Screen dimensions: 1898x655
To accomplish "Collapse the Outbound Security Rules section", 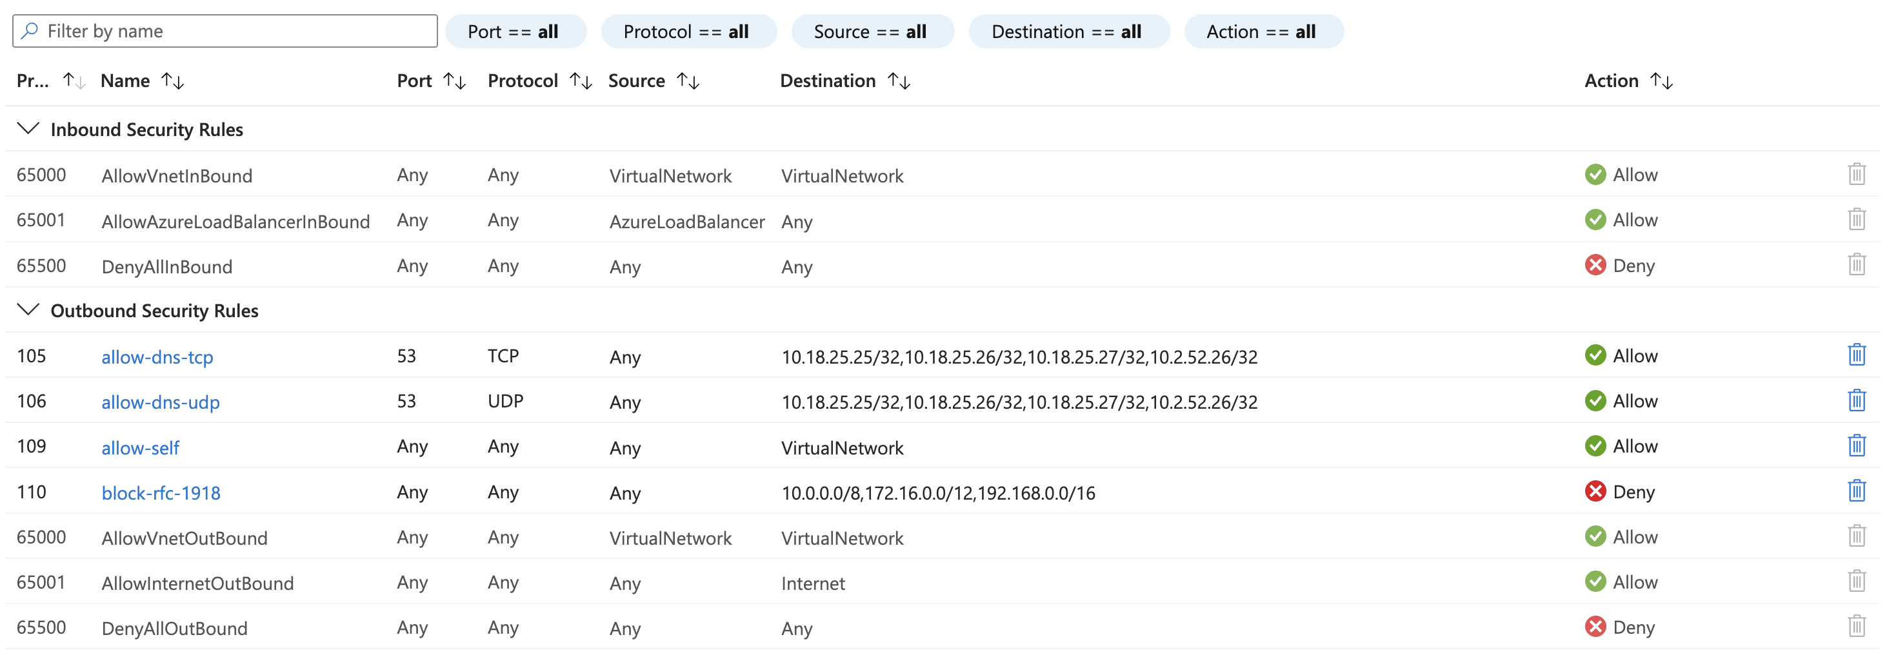I will click(29, 310).
